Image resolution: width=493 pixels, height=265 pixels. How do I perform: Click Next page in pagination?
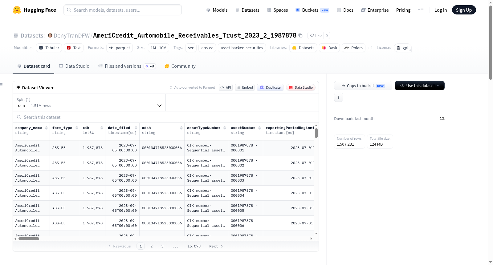click(x=216, y=246)
